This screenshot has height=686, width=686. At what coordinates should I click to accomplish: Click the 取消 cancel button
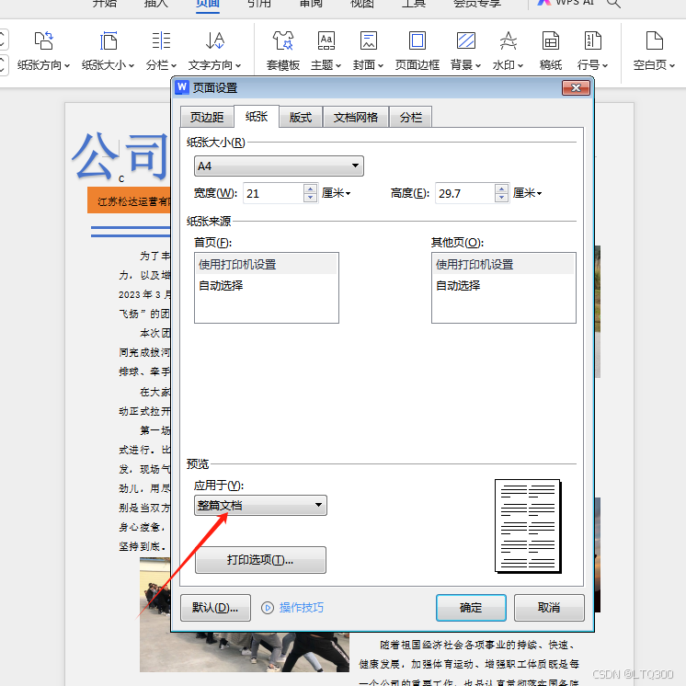pos(549,608)
